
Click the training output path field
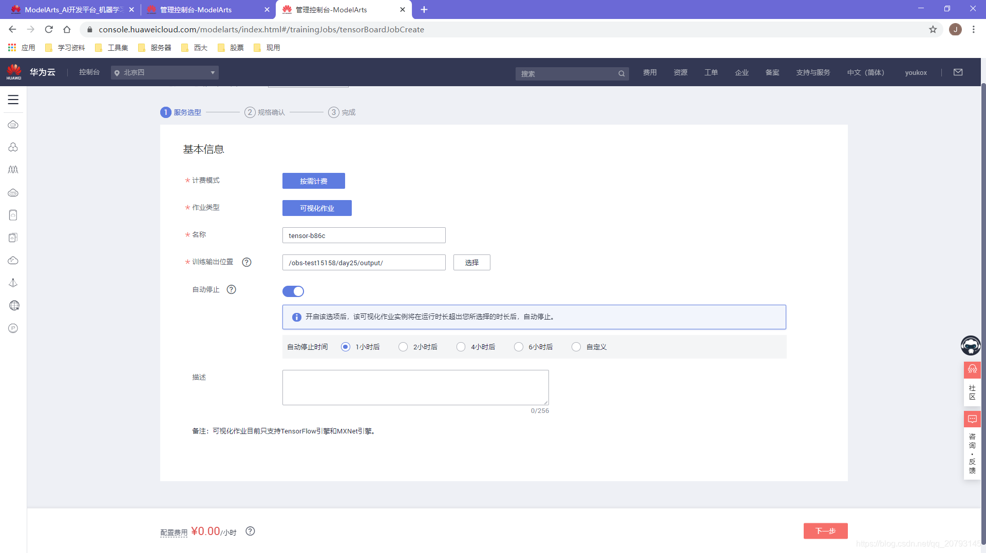click(x=364, y=262)
